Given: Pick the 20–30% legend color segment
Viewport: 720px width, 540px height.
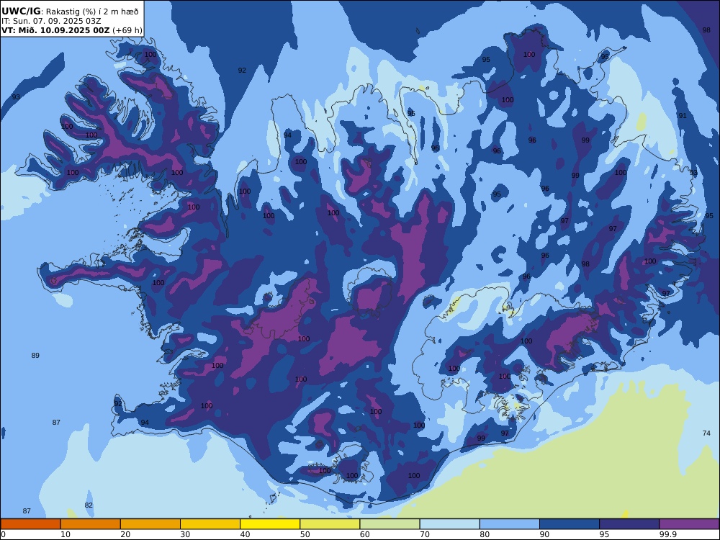Looking at the screenshot, I should pos(150,524).
